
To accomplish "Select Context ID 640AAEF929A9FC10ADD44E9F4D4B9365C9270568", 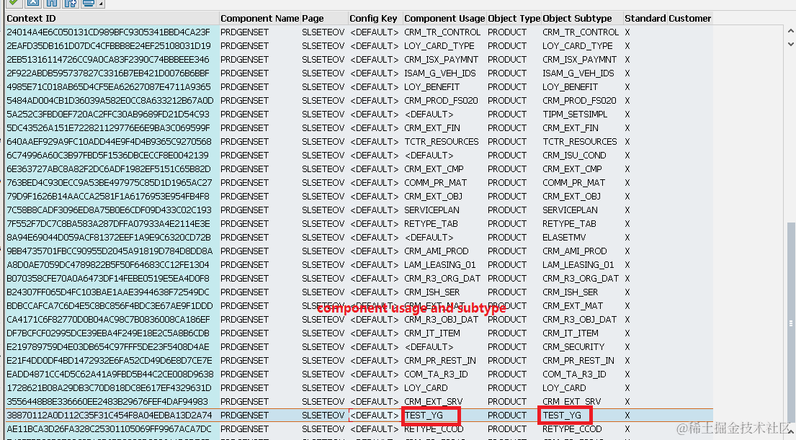I will click(x=109, y=142).
